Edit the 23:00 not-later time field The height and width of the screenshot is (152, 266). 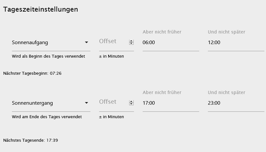click(x=236, y=103)
